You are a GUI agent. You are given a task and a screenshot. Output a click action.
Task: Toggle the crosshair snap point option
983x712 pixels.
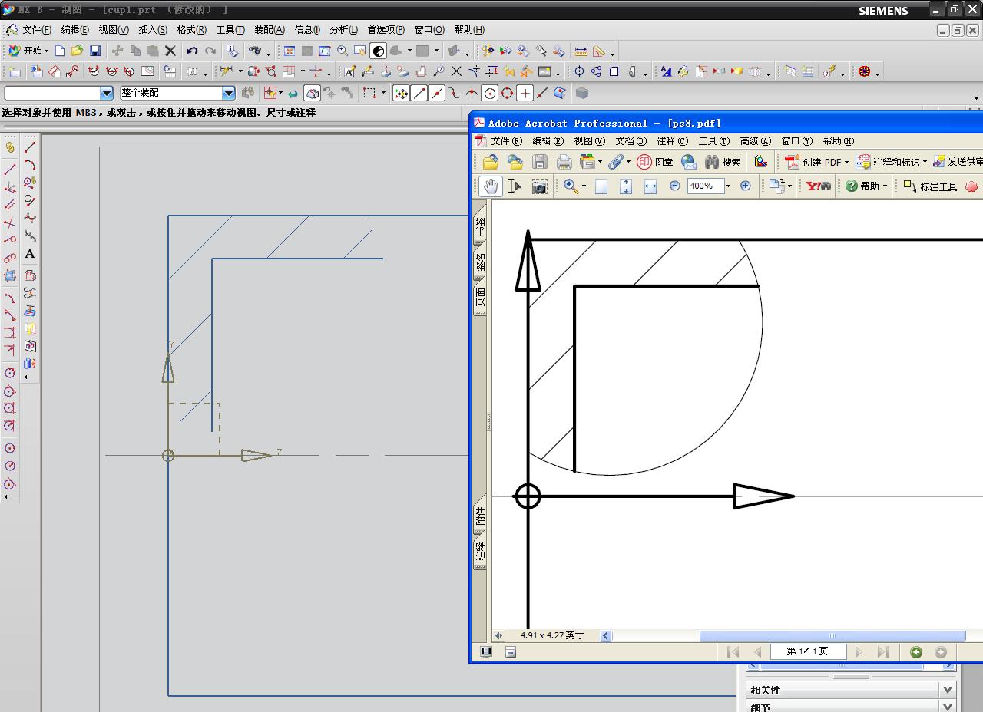point(525,93)
